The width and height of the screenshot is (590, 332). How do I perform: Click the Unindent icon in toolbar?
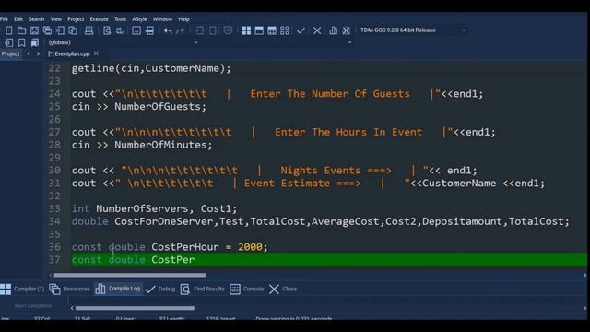[212, 30]
